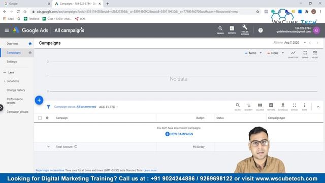Collapse the Less section in sidebar
The width and height of the screenshot is (325, 183).
coord(9,72)
